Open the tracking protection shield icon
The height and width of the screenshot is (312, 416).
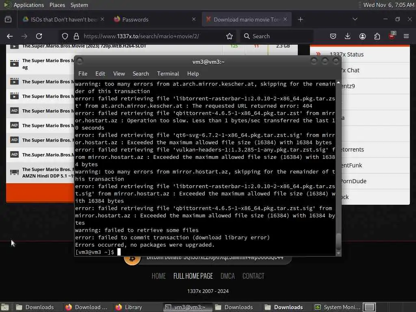(x=65, y=36)
